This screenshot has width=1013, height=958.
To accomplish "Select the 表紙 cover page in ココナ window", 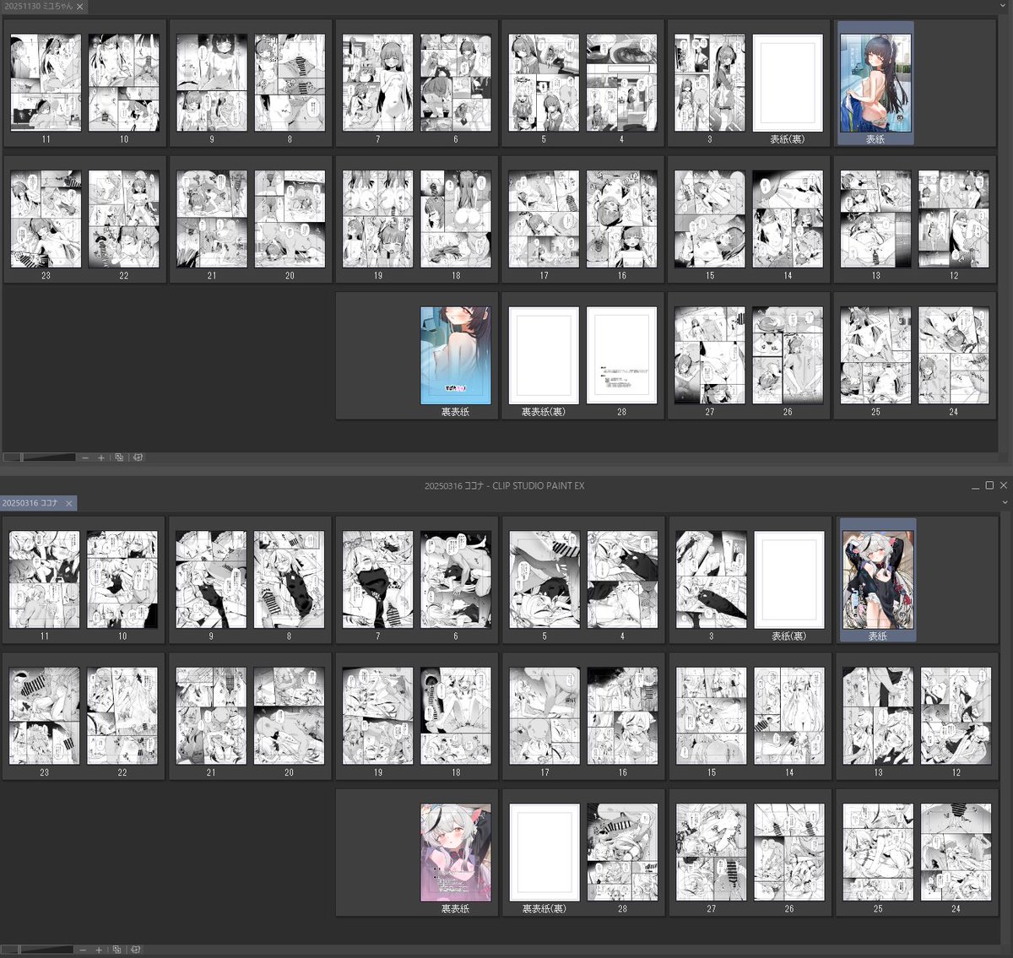I will point(878,580).
